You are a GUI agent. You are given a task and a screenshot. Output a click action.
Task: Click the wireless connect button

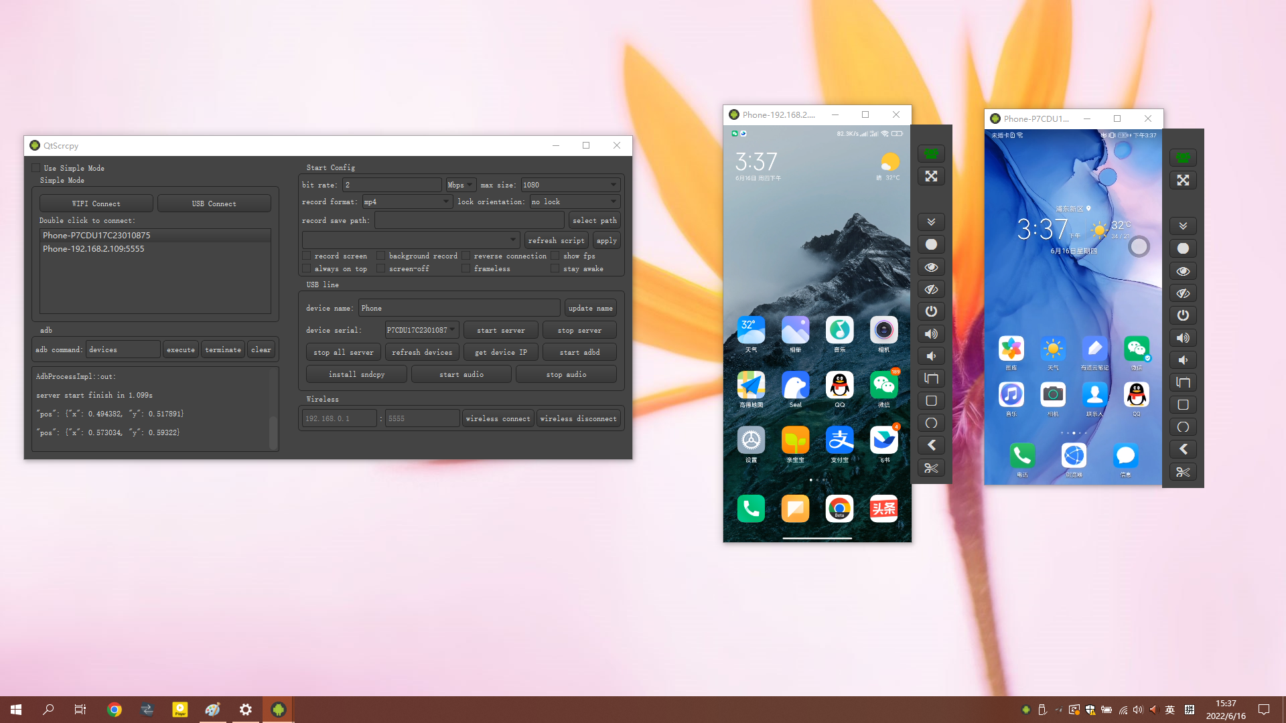click(498, 418)
